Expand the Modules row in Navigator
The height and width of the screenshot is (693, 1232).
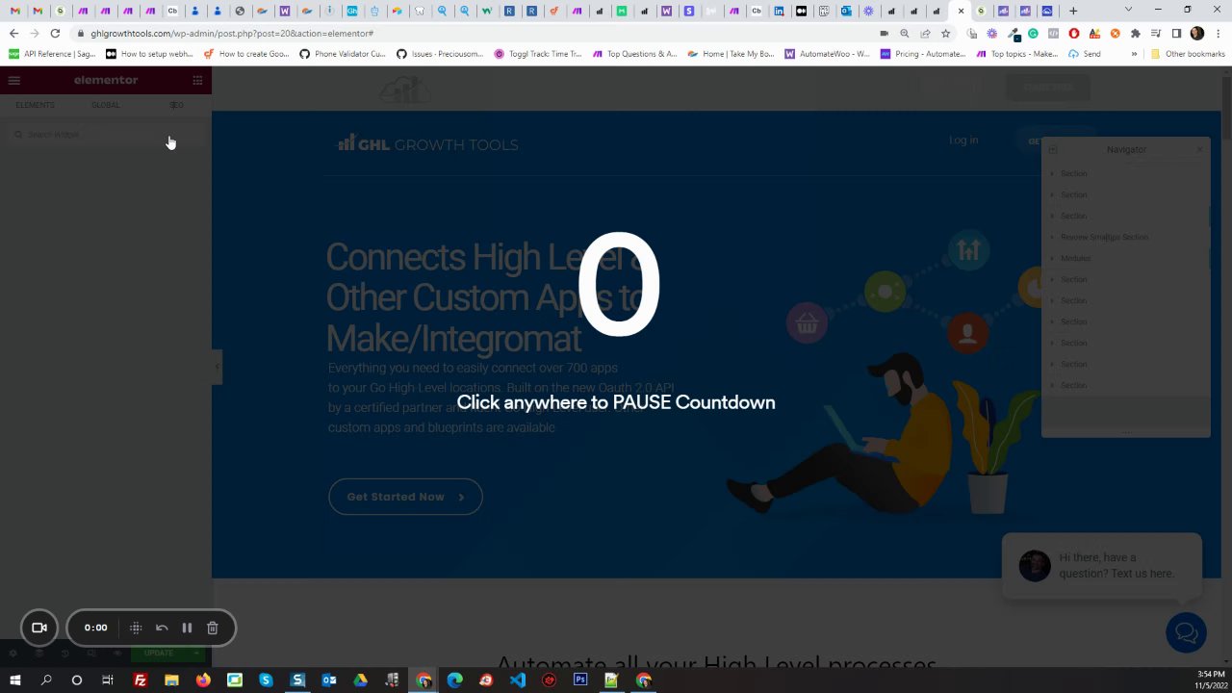(1052, 258)
